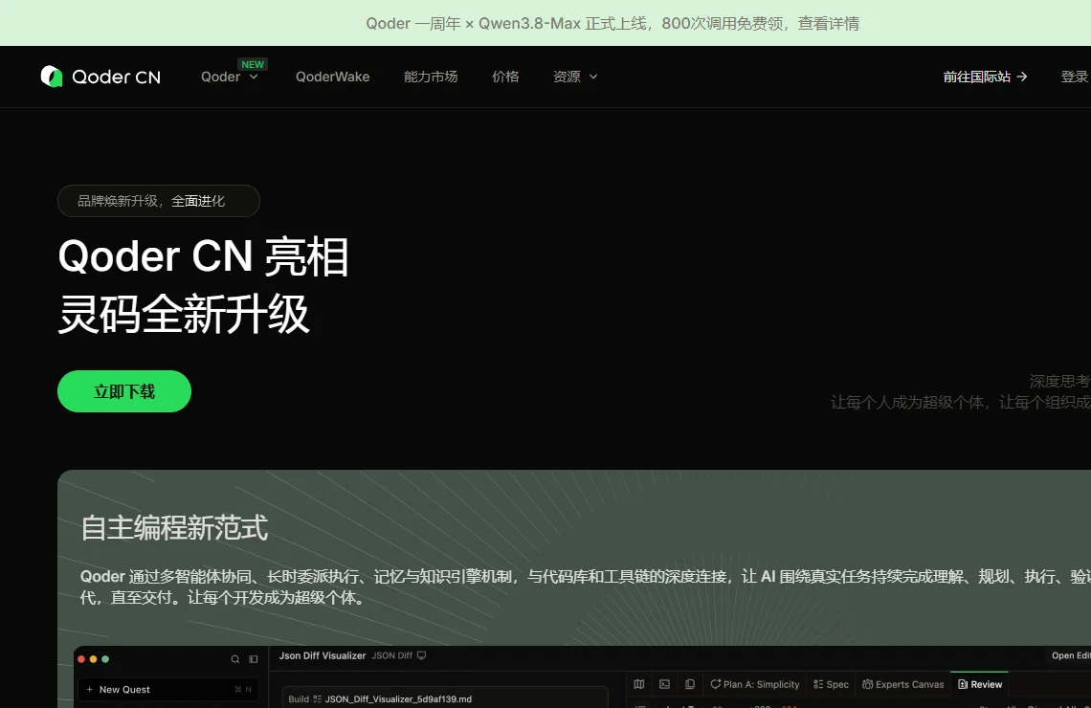
Task: Click the plus icon beside New Quest
Action: (x=89, y=689)
